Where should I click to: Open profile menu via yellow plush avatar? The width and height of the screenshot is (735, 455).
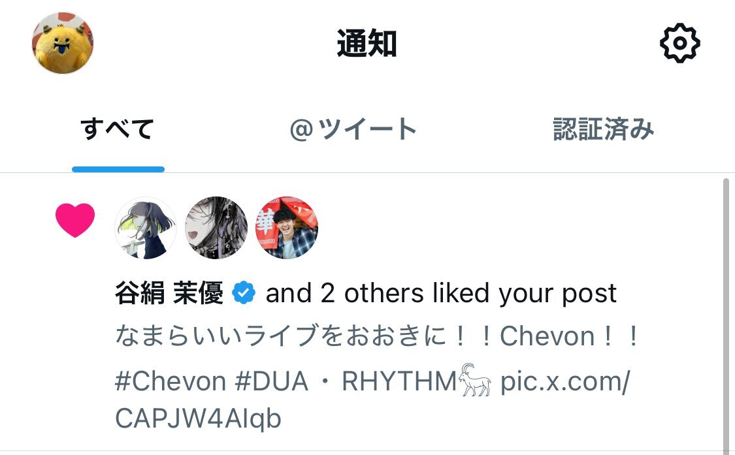pyautogui.click(x=62, y=43)
